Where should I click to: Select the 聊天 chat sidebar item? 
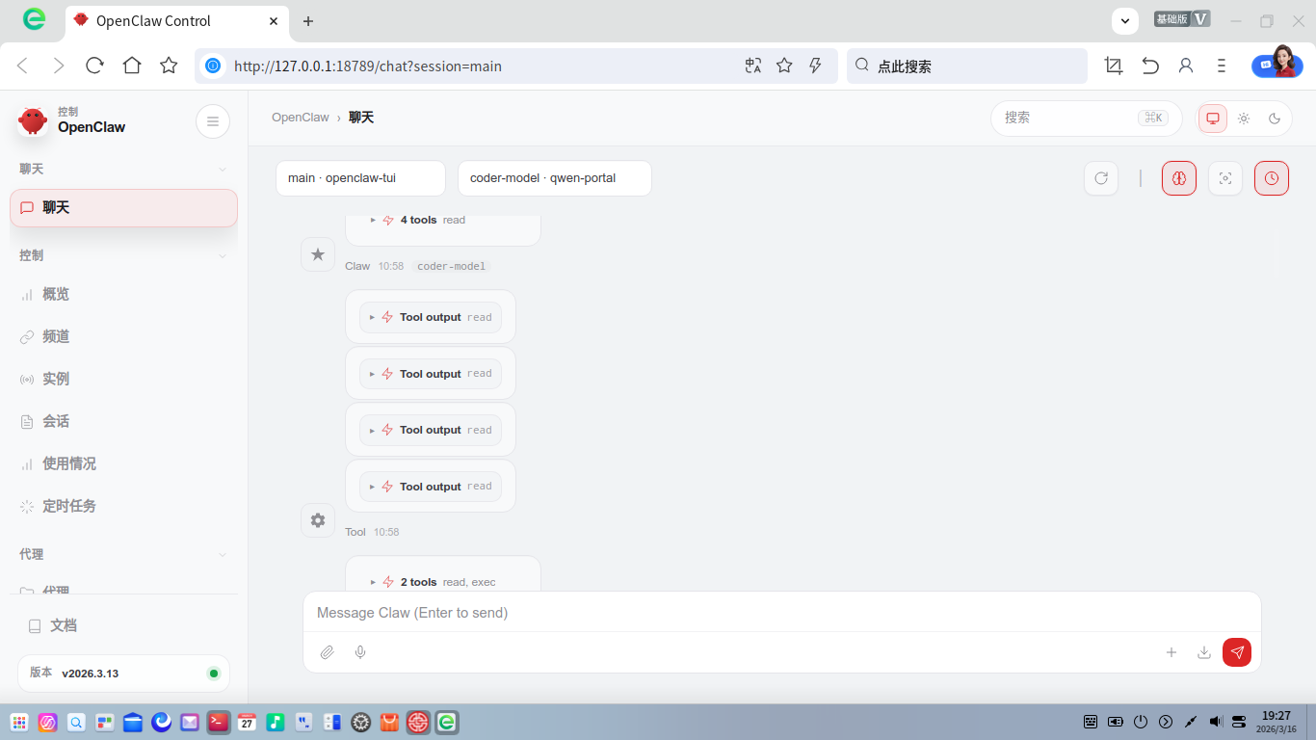[123, 208]
